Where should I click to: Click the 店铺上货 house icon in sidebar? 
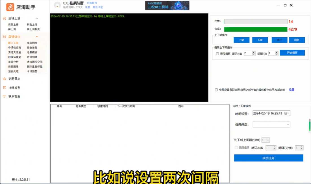[5, 18]
